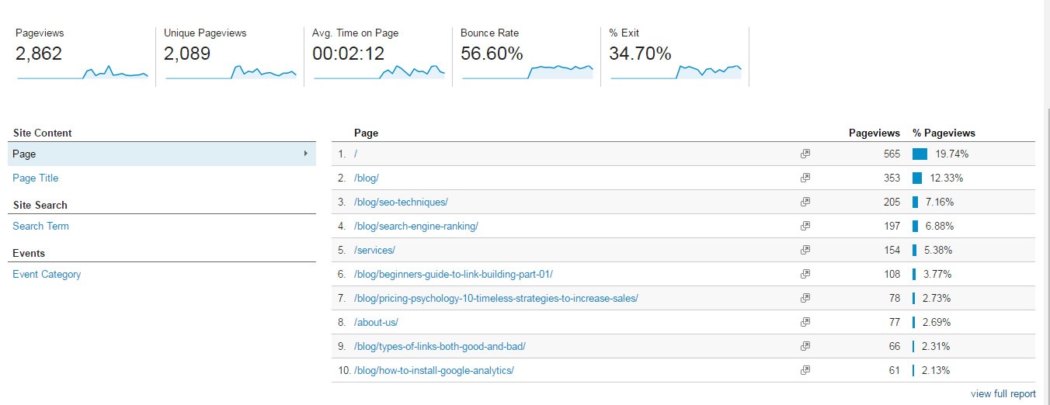Image resolution: width=1050 pixels, height=405 pixels.
Task: Open the types-of-links-both-good-and-bad link
Action: point(440,346)
